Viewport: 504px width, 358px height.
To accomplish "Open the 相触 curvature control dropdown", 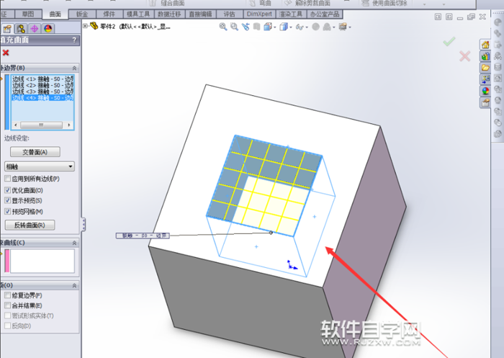I will (39, 166).
